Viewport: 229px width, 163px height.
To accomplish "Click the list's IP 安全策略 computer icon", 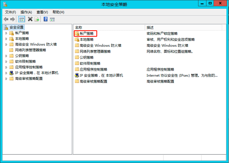I will click(x=77, y=76).
